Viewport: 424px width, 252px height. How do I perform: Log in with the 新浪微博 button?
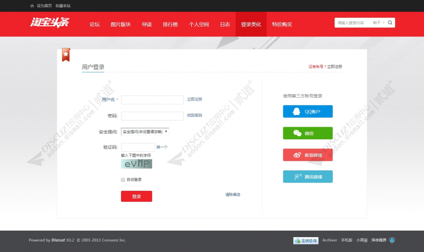click(308, 155)
